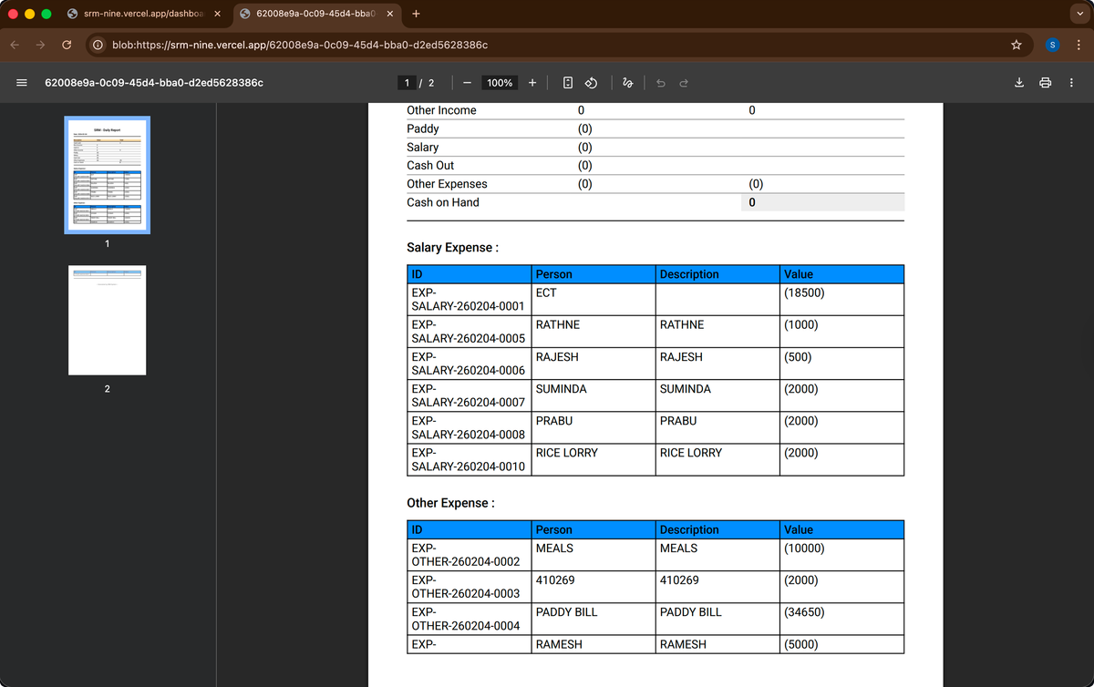Click the (10000) value cell
Screen dimensions: 1094x687
point(841,555)
